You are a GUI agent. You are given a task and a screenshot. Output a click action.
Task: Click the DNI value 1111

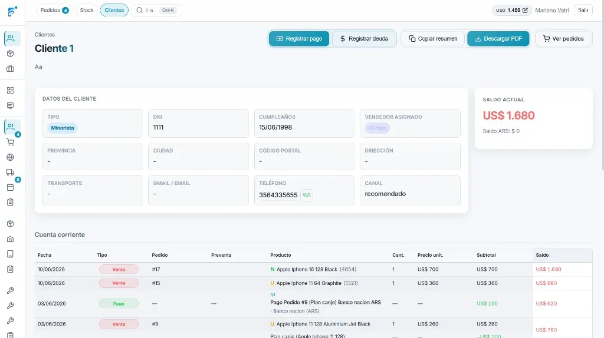pos(158,127)
